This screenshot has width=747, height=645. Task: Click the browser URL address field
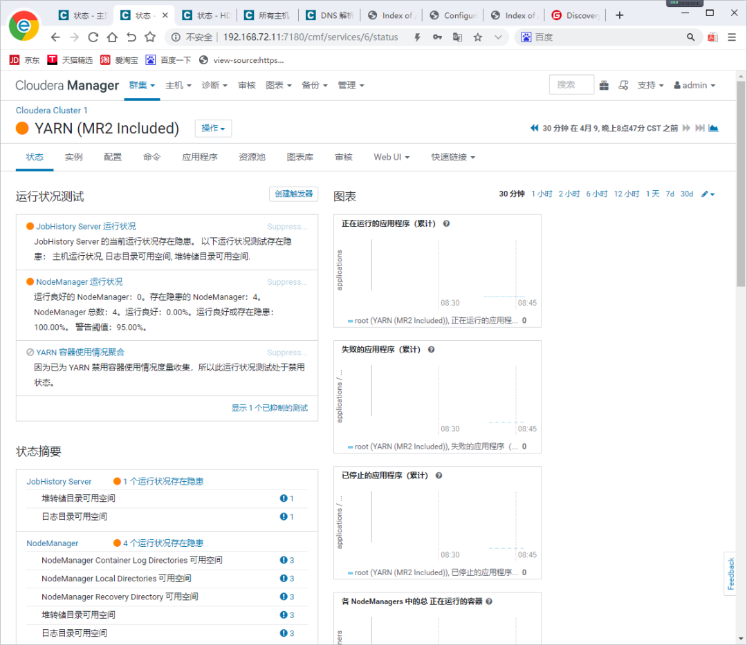pyautogui.click(x=311, y=37)
